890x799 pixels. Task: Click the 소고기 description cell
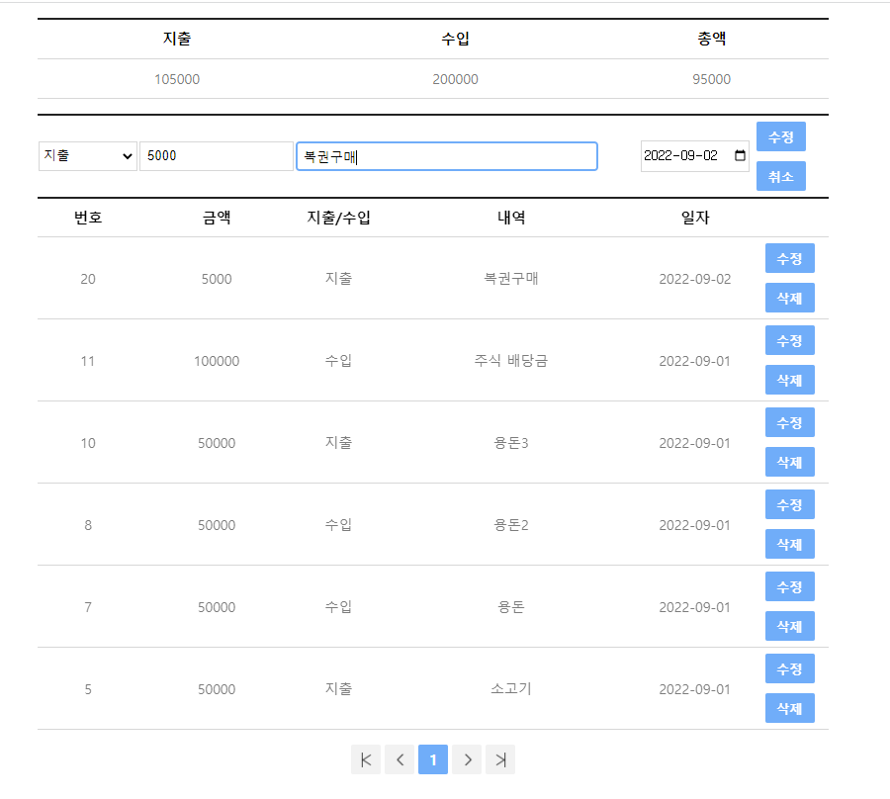pyautogui.click(x=511, y=689)
